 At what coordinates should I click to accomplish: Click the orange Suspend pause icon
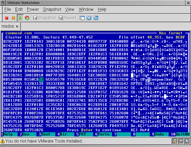tap(13, 18)
